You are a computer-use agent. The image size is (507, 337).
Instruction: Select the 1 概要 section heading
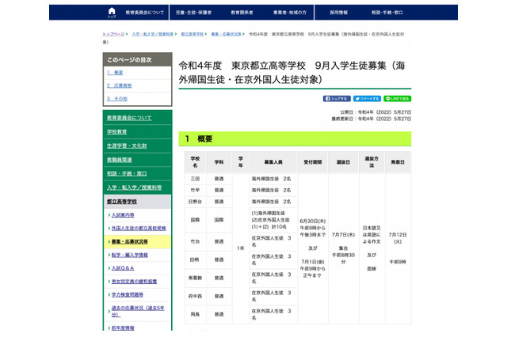295,139
